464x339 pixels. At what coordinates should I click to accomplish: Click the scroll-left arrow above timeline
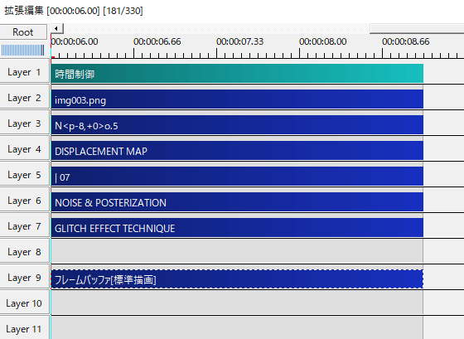point(56,29)
